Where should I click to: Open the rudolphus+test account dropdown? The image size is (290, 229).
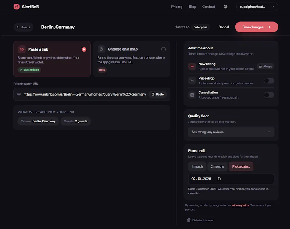[x=257, y=7]
